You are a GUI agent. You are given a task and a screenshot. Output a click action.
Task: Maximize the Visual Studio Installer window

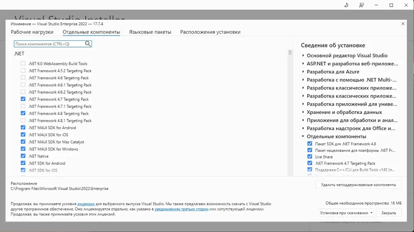tap(391, 5)
